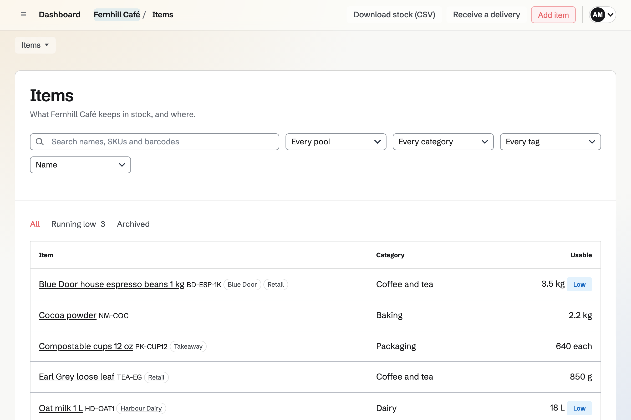Click the BD-ESP-1K SKU text

204,285
